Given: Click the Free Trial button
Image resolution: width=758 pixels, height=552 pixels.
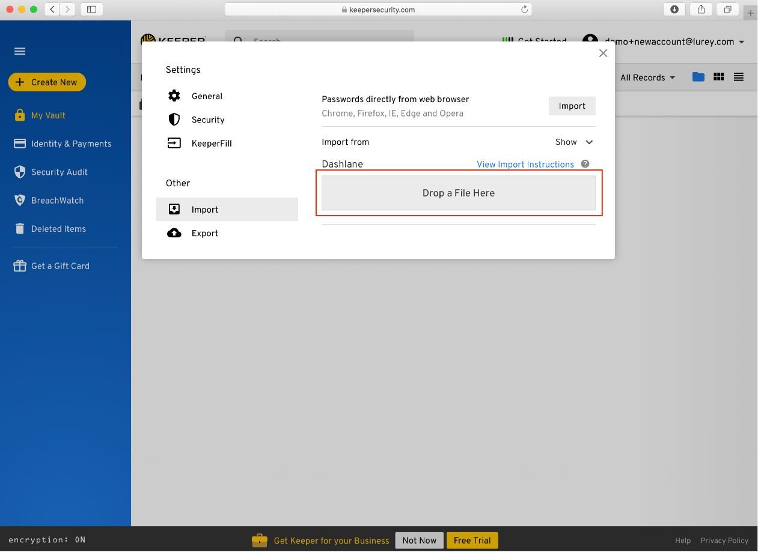Looking at the screenshot, I should 472,541.
